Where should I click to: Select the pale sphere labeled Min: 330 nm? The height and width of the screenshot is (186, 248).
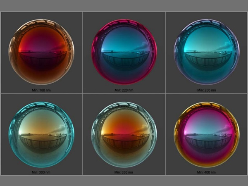point(124,134)
